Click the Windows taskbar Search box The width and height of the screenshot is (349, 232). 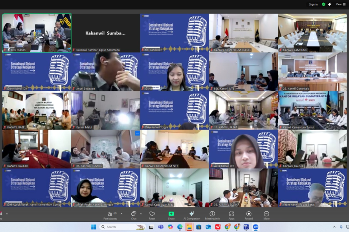(x=122, y=227)
